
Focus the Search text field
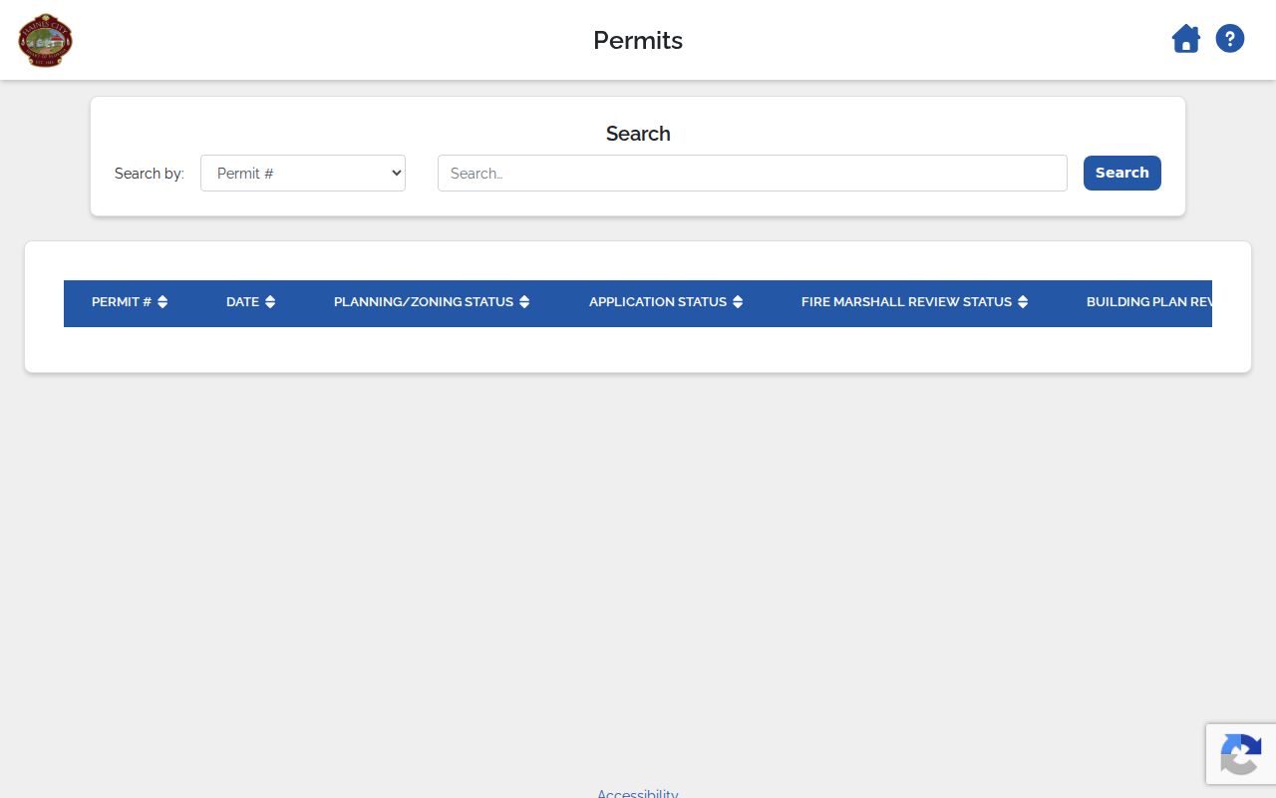click(x=753, y=173)
